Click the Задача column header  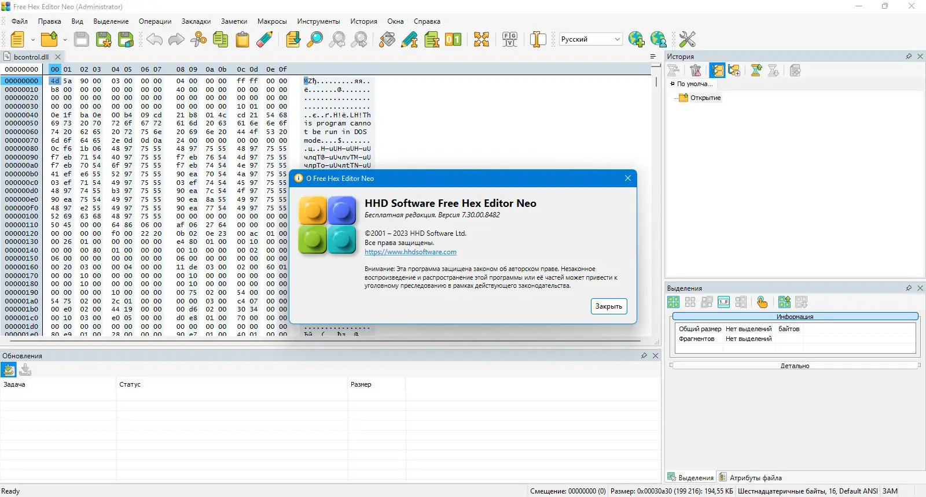(58, 384)
